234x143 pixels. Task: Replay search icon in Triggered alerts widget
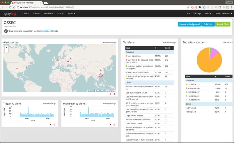[51, 124]
